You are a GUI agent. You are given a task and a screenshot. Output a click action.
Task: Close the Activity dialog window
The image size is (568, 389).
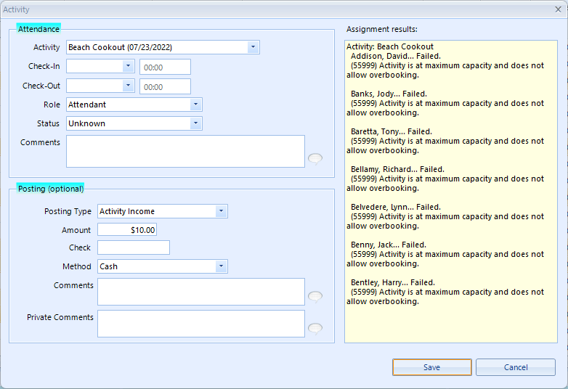coord(559,9)
